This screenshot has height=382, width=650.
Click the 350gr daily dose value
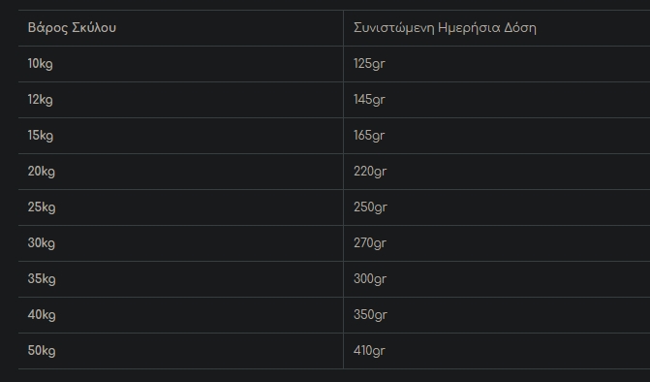tap(370, 315)
